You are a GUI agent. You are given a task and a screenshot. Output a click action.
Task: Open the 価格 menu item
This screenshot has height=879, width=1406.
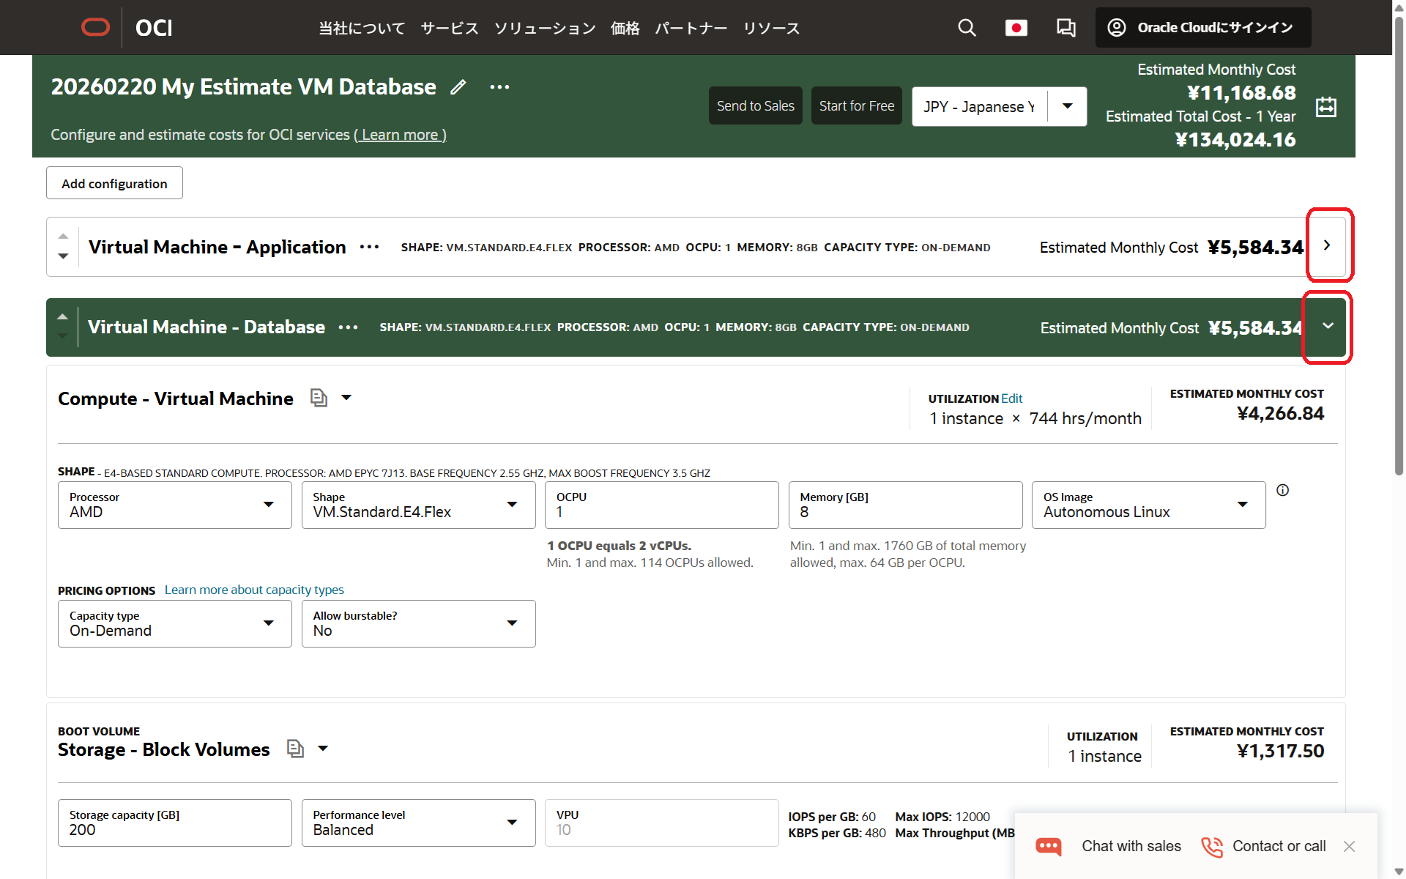coord(625,28)
